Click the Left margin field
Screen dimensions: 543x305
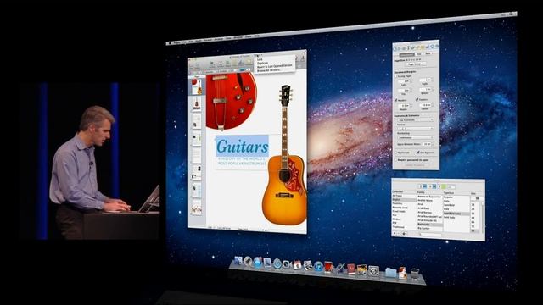coord(404,81)
